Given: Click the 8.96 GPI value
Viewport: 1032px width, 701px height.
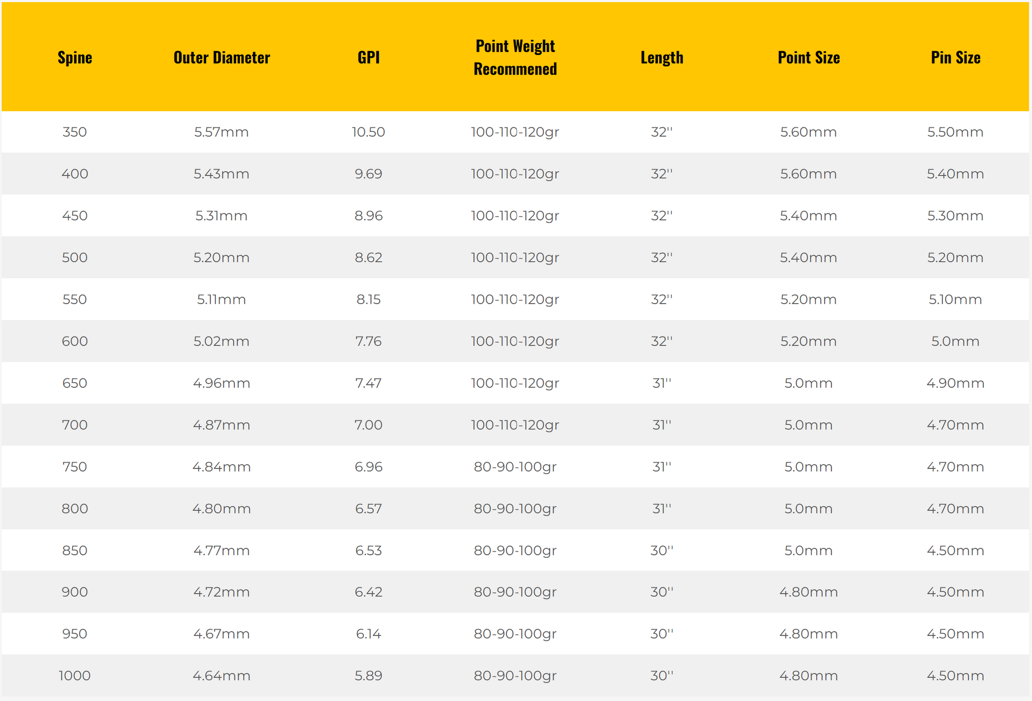Looking at the screenshot, I should point(369,216).
